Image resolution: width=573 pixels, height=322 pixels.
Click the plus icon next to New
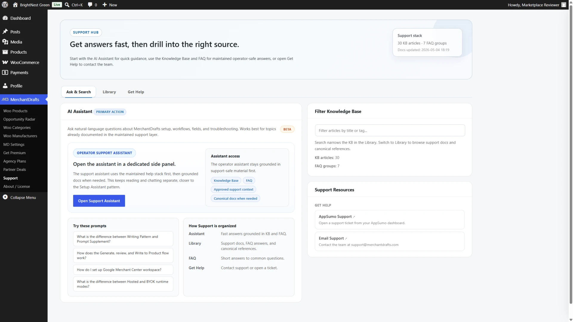[105, 5]
